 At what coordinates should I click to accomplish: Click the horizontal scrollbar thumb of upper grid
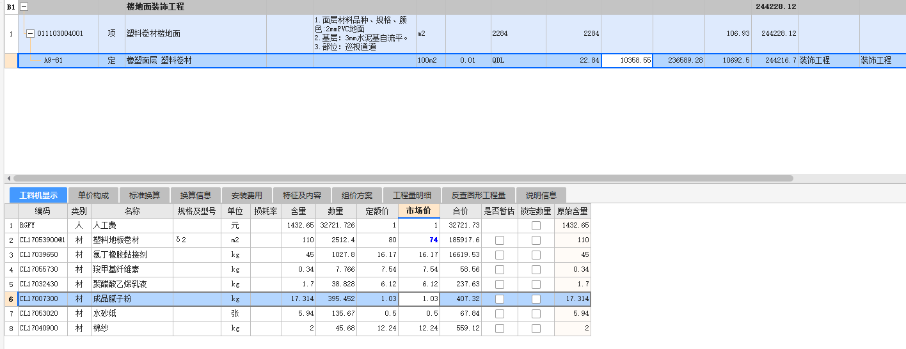click(403, 178)
